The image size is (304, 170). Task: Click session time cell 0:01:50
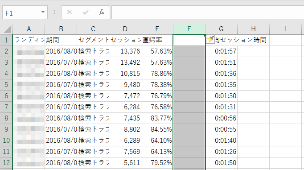[222, 163]
